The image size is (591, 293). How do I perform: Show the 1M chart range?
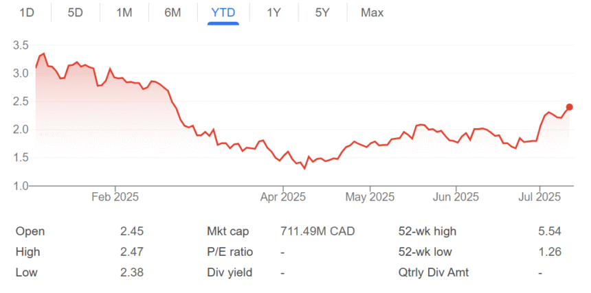tap(124, 12)
